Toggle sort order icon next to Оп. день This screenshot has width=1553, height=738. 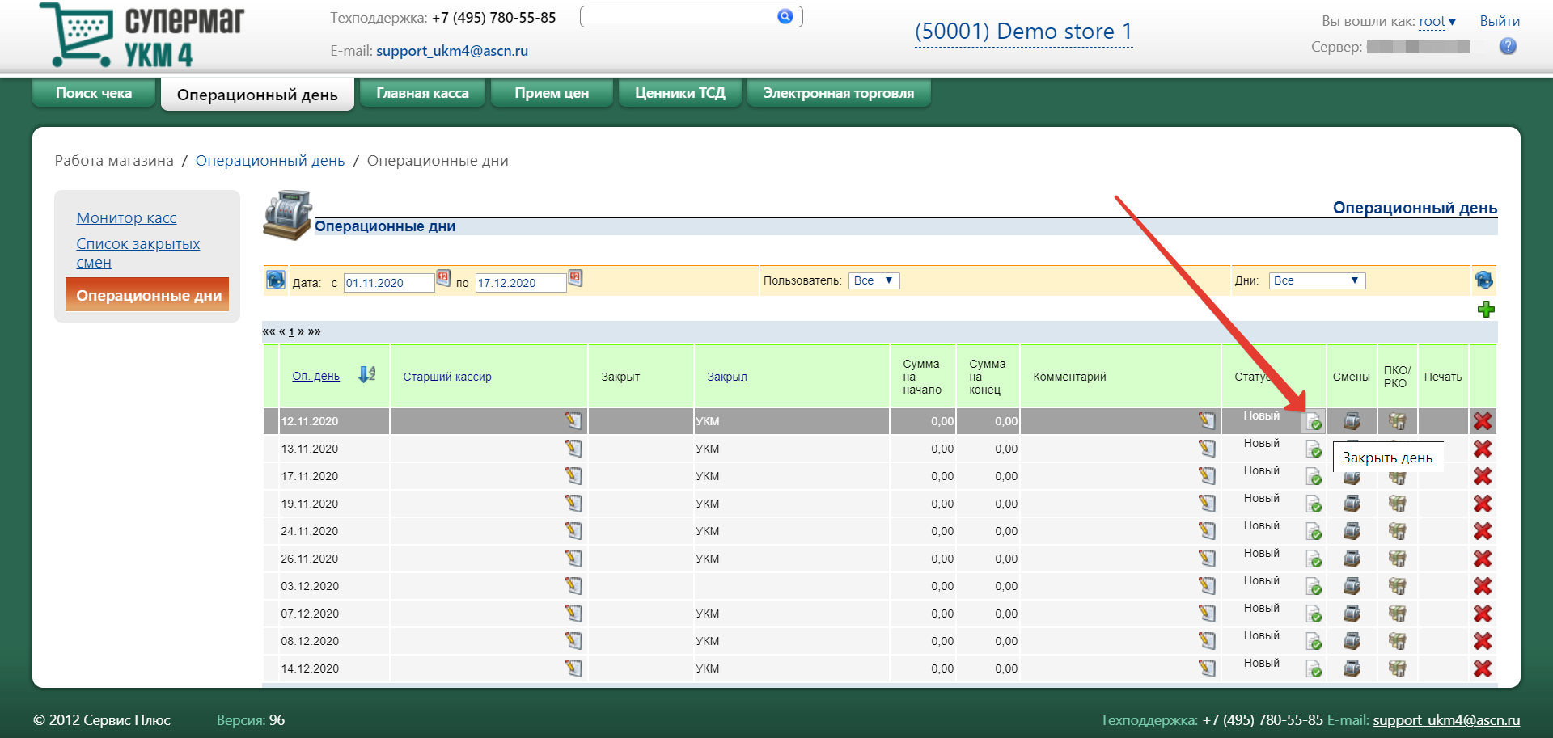(x=366, y=374)
